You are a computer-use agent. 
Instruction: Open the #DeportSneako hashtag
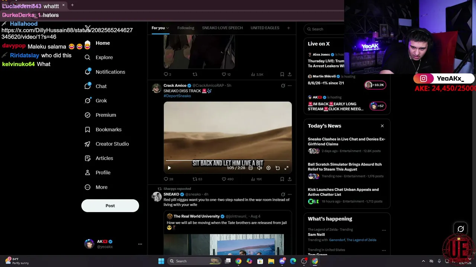point(177,96)
